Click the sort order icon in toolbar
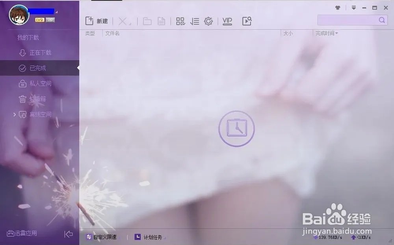 tap(194, 21)
